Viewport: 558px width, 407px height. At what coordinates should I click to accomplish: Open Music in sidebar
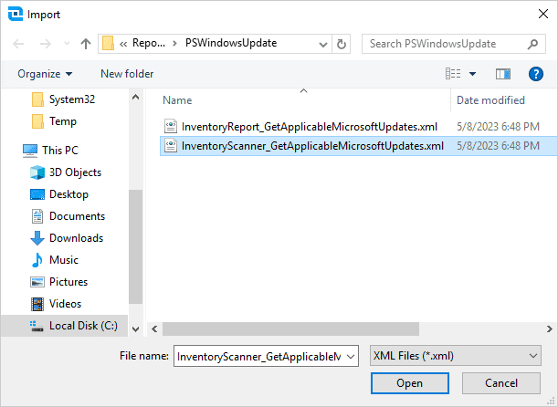point(64,260)
